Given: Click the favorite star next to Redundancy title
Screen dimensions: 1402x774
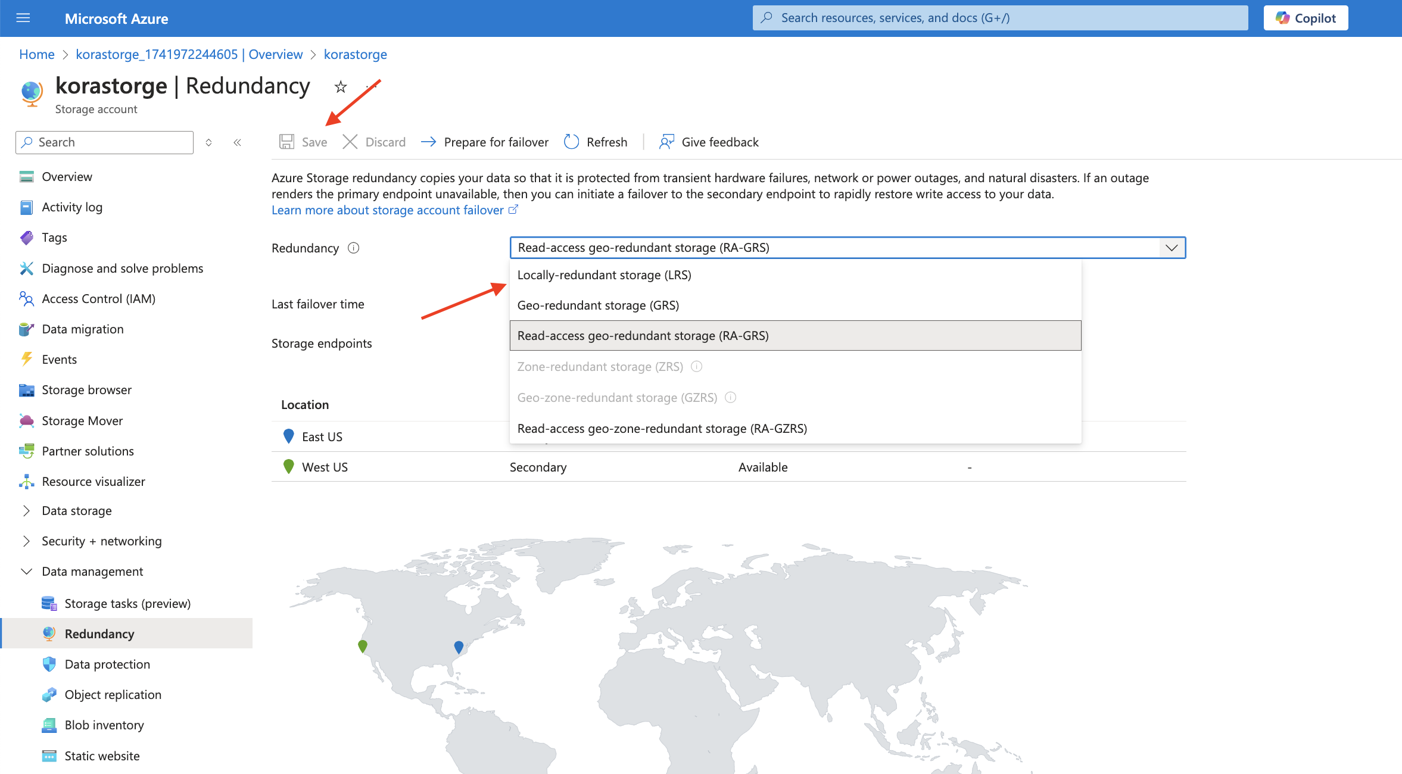Looking at the screenshot, I should (341, 87).
